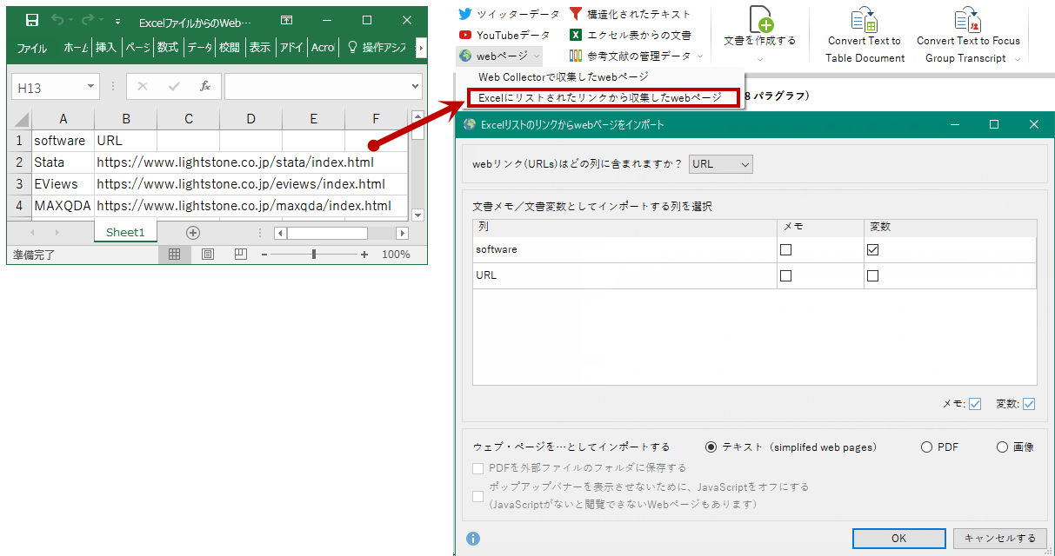Click the ツイッターデータ Twitter import icon
The height and width of the screenshot is (556, 1055).
tap(465, 14)
